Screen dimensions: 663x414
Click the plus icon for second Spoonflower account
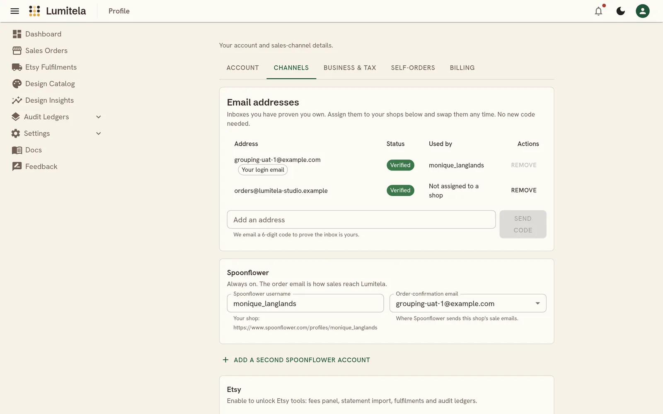[x=225, y=360]
